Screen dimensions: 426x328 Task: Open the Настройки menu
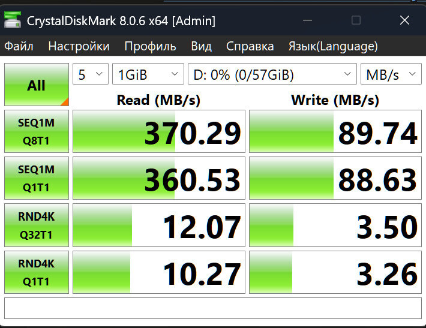coord(79,46)
